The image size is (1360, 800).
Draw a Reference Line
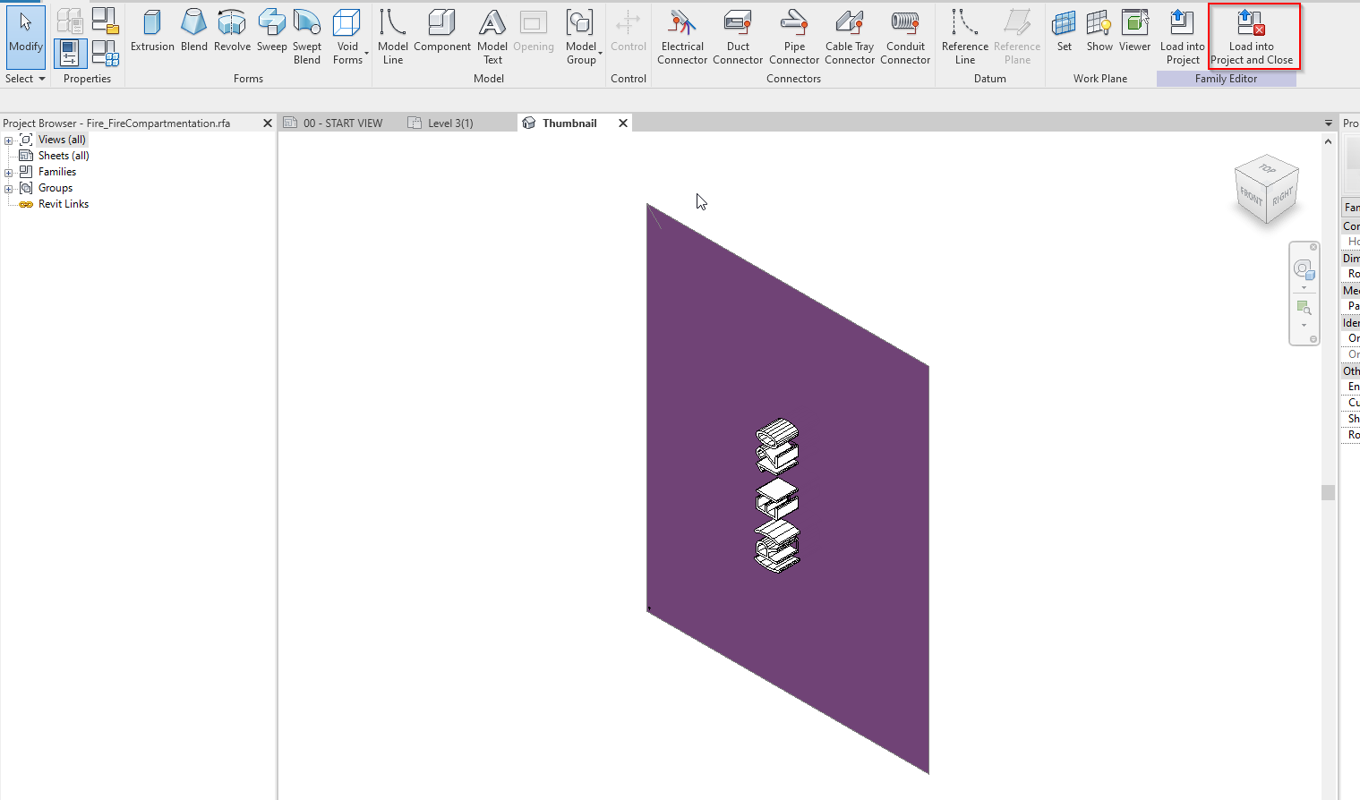(x=965, y=37)
